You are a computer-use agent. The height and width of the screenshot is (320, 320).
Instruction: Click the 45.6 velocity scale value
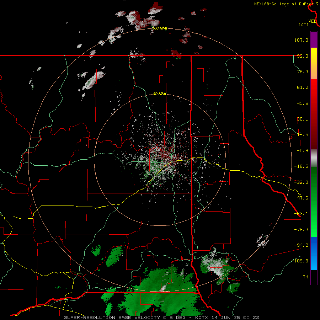303,103
